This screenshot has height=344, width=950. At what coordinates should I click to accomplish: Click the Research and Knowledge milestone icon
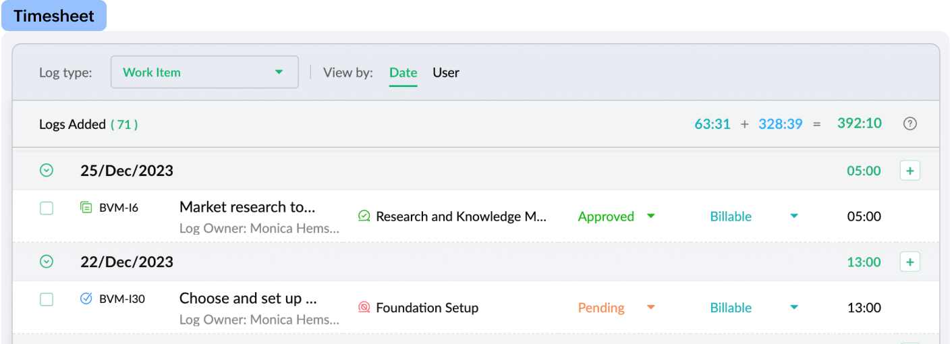pyautogui.click(x=364, y=216)
